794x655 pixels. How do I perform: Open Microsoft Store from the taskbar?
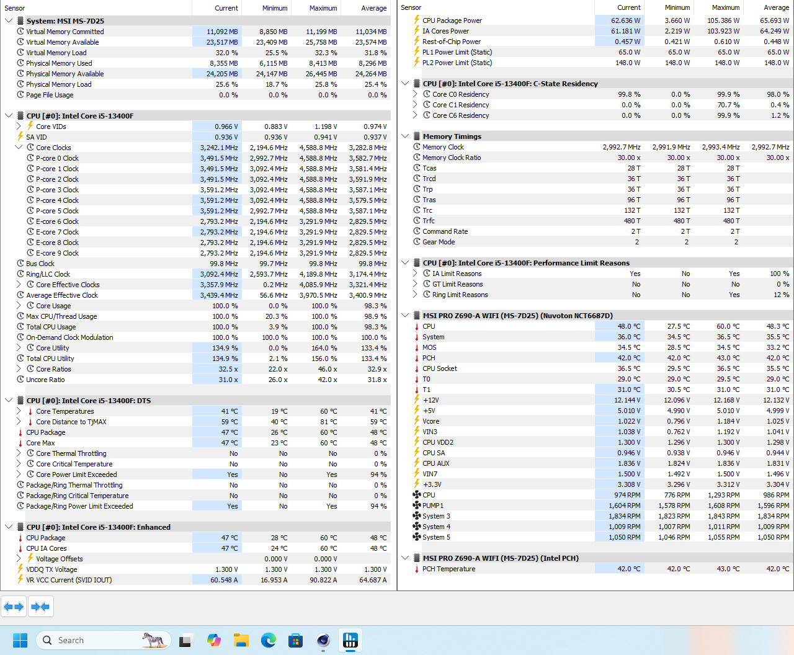tap(296, 641)
